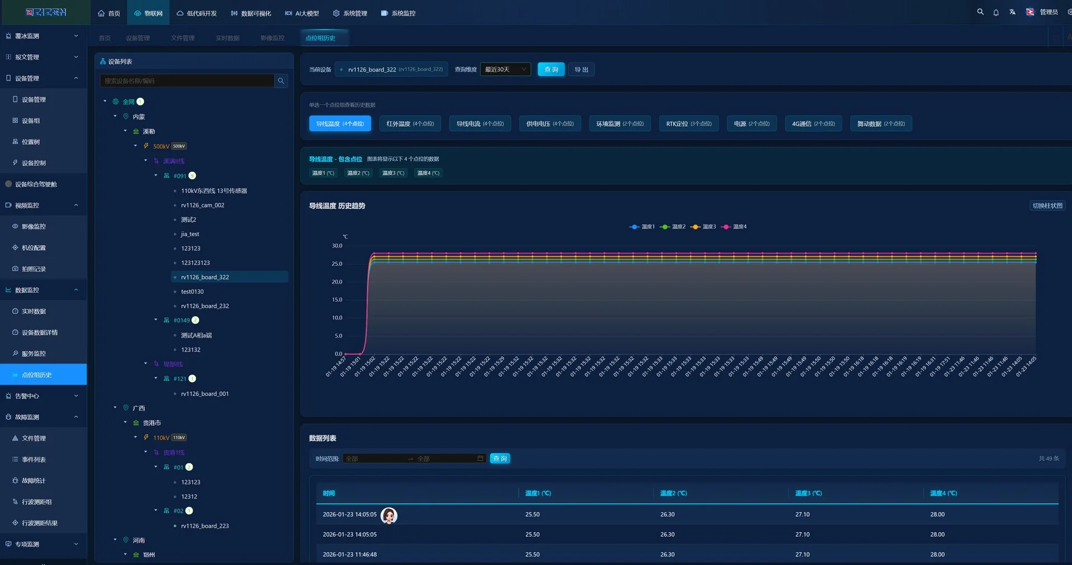1072x565 pixels.
Task: Switch to the 实时数据 tab
Action: [x=227, y=38]
